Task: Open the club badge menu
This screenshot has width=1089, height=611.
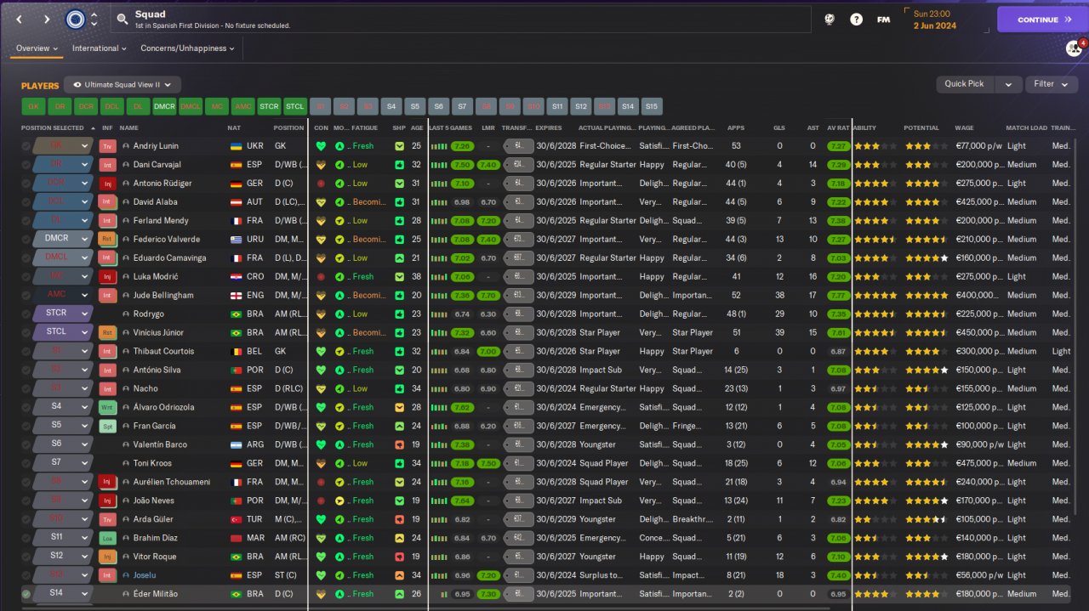Action: tap(74, 19)
